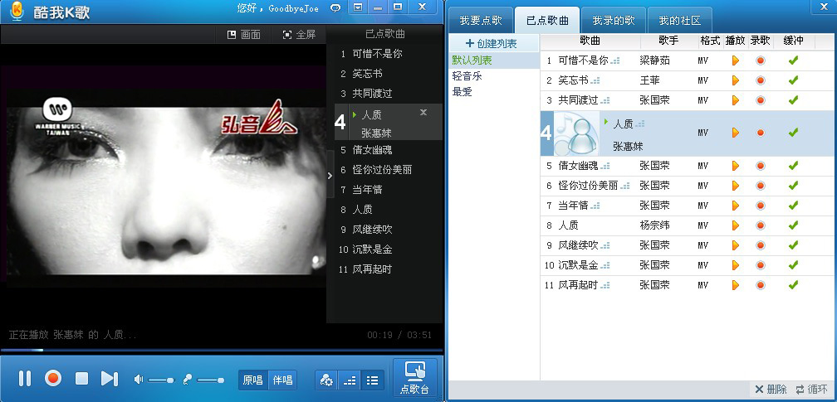Stop playback with the square stop button

pos(81,379)
